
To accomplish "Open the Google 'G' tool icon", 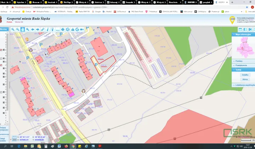I will [77, 29].
